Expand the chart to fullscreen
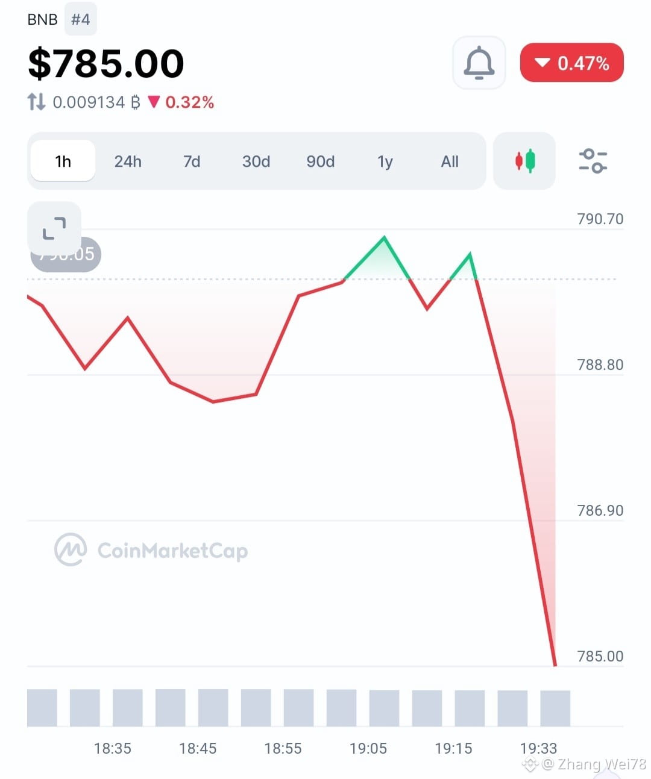 pyautogui.click(x=54, y=228)
